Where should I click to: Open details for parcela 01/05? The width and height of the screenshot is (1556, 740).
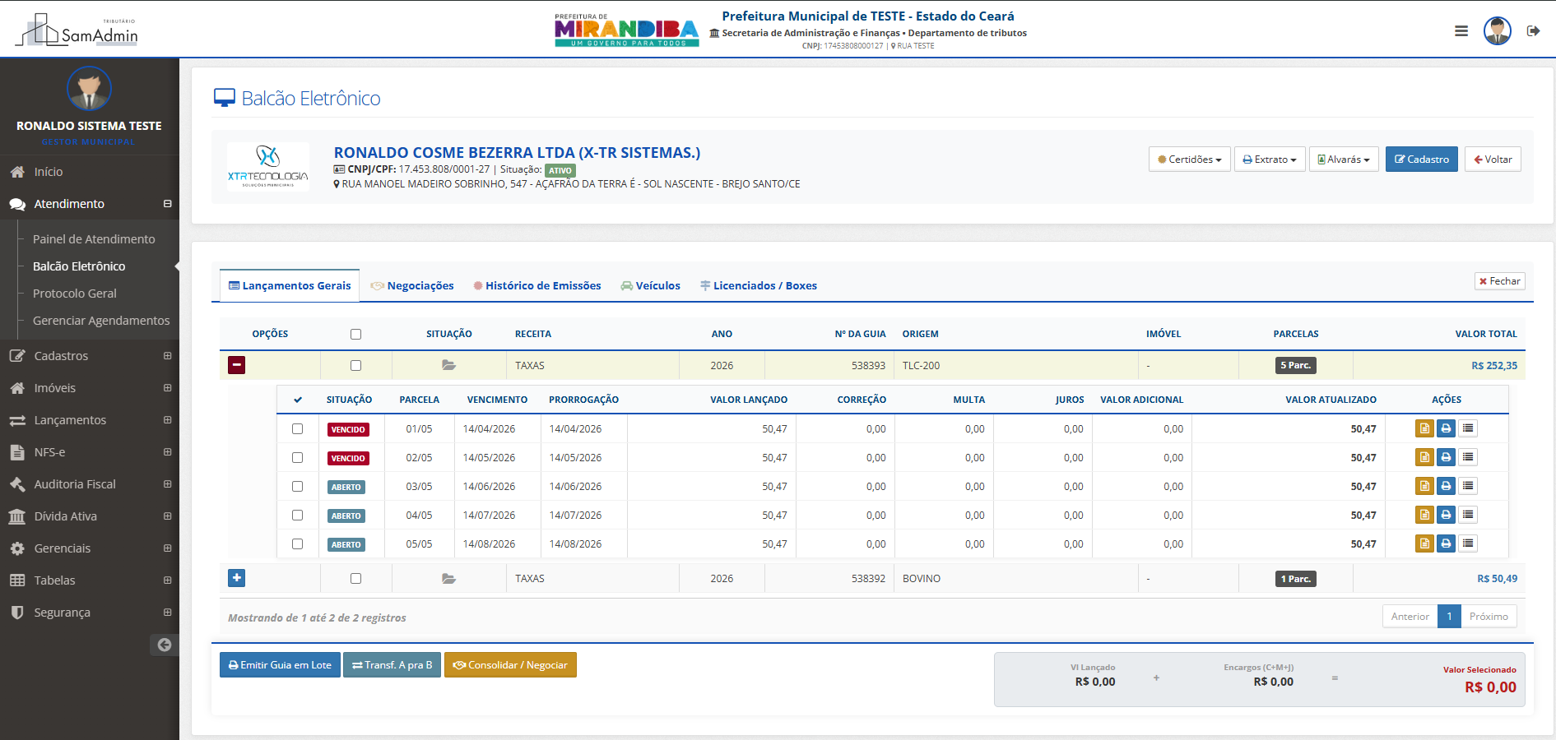click(x=1424, y=428)
